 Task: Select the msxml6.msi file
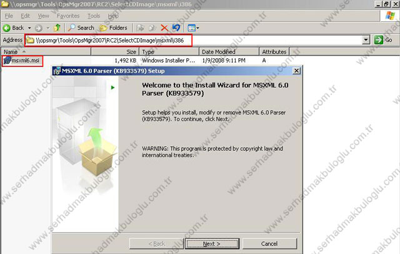click(x=26, y=61)
